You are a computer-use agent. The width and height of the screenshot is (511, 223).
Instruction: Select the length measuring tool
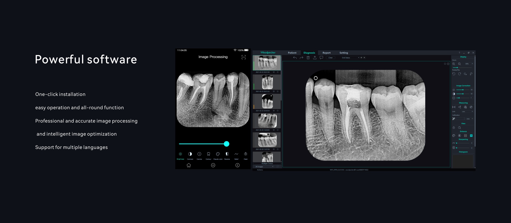click(454, 107)
